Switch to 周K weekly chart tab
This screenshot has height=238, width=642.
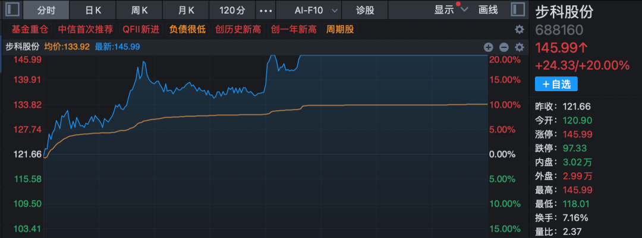coord(140,10)
